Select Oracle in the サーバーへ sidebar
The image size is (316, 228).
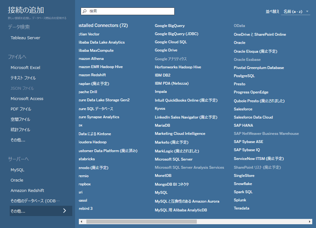pos(17,180)
